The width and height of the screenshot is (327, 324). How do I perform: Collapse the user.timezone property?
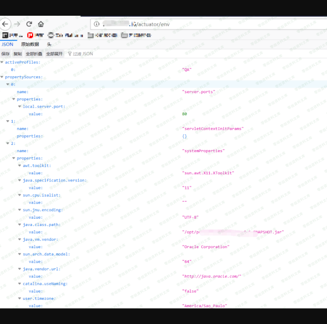19,299
